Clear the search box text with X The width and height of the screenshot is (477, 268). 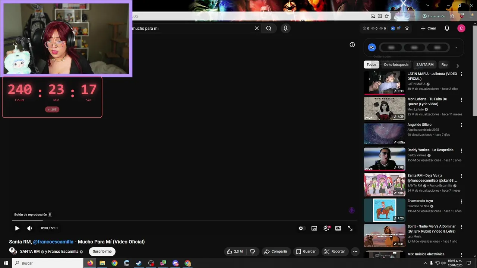[257, 28]
